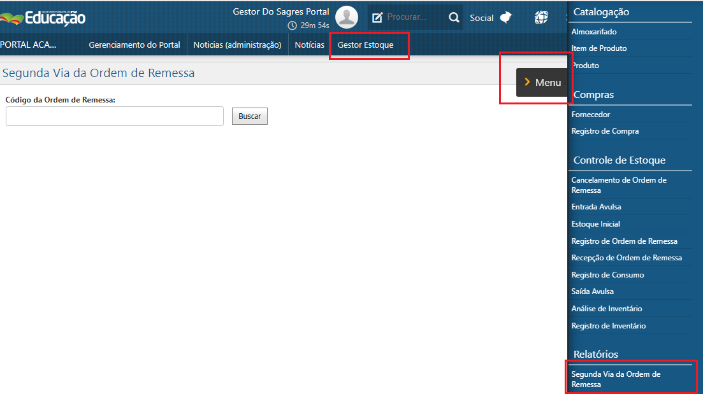Click the magnifying glass search icon
The width and height of the screenshot is (703, 394).
tap(454, 17)
